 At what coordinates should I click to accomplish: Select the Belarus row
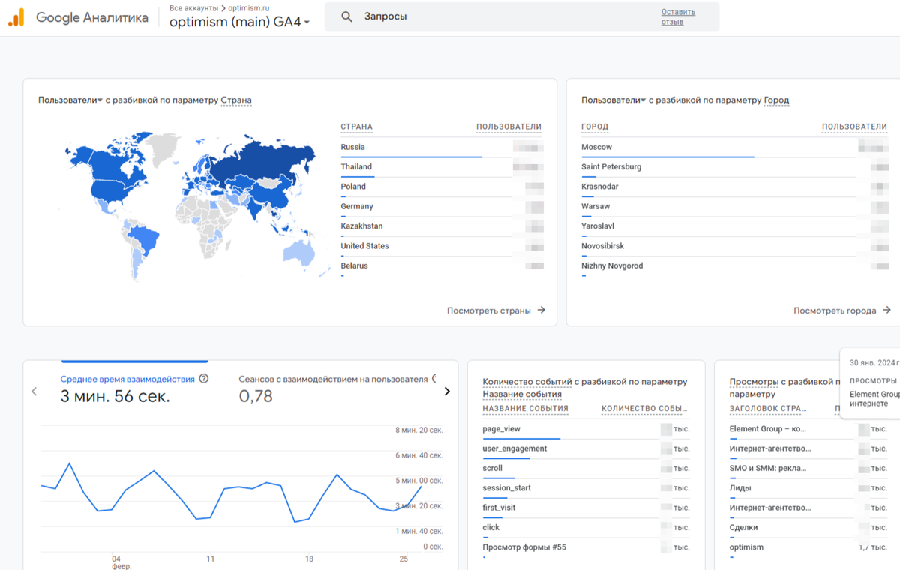point(441,266)
